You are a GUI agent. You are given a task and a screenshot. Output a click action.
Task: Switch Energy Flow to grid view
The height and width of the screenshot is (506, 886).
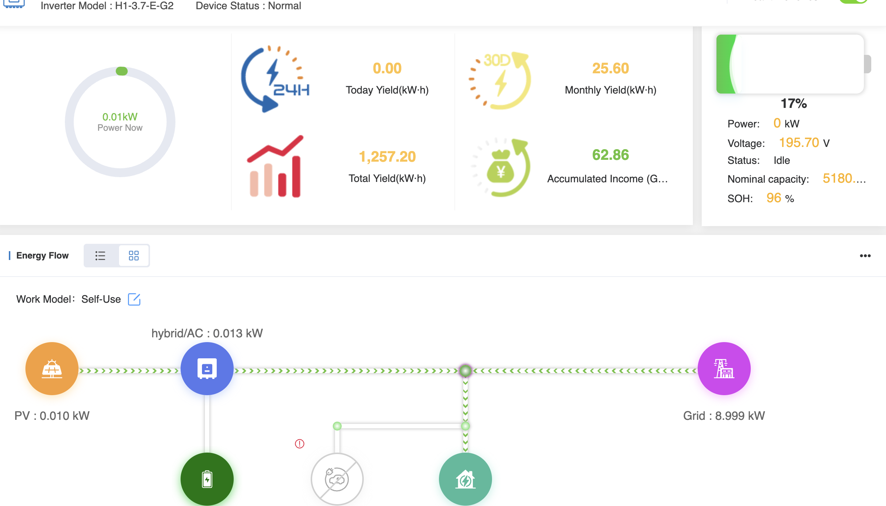(x=134, y=256)
